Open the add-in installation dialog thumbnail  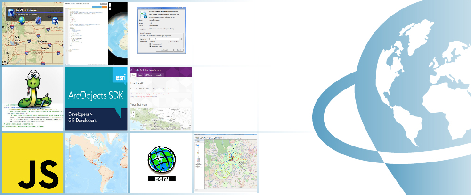point(161,30)
